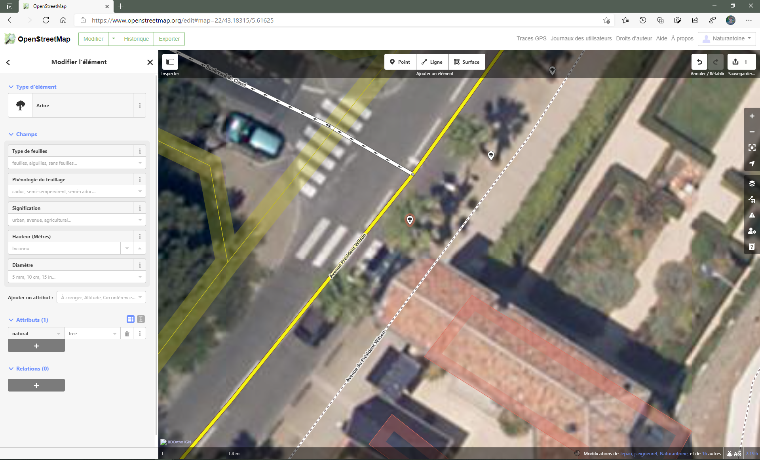
Task: Click the zoom to selection icon
Action: pyautogui.click(x=752, y=148)
